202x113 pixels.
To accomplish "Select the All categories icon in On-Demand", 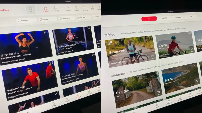I will [31, 9].
